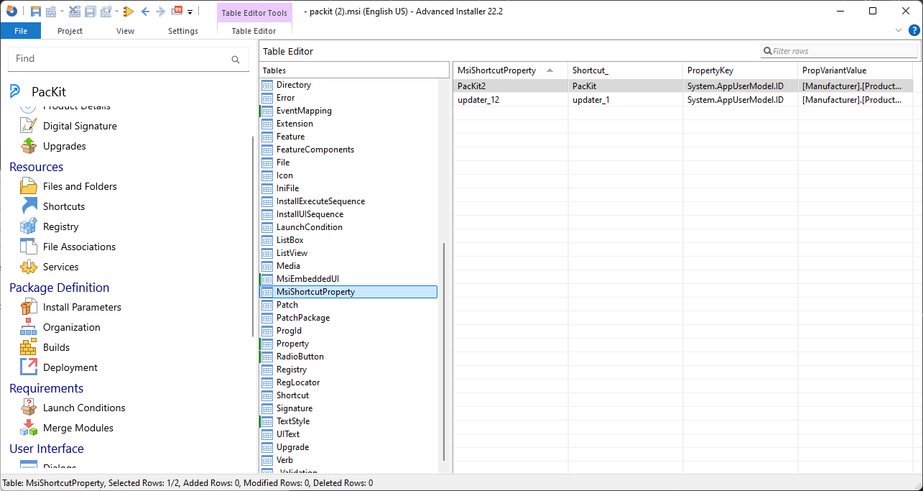Open the Organization page
This screenshot has height=491, width=923.
pos(72,327)
